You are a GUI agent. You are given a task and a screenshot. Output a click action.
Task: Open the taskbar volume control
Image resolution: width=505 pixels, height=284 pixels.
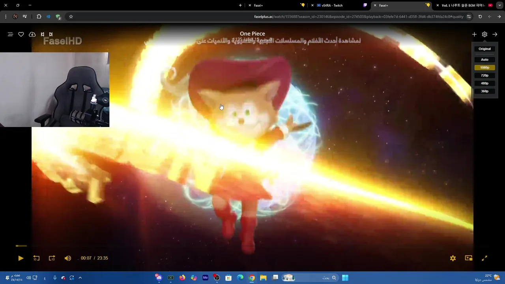click(x=28, y=278)
